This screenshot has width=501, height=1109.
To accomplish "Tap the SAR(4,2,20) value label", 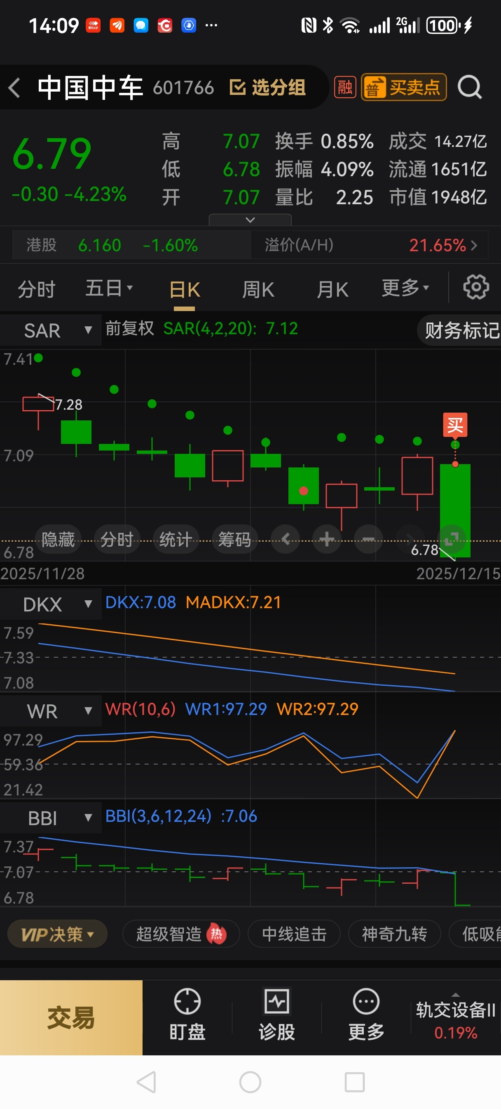I will click(x=230, y=328).
